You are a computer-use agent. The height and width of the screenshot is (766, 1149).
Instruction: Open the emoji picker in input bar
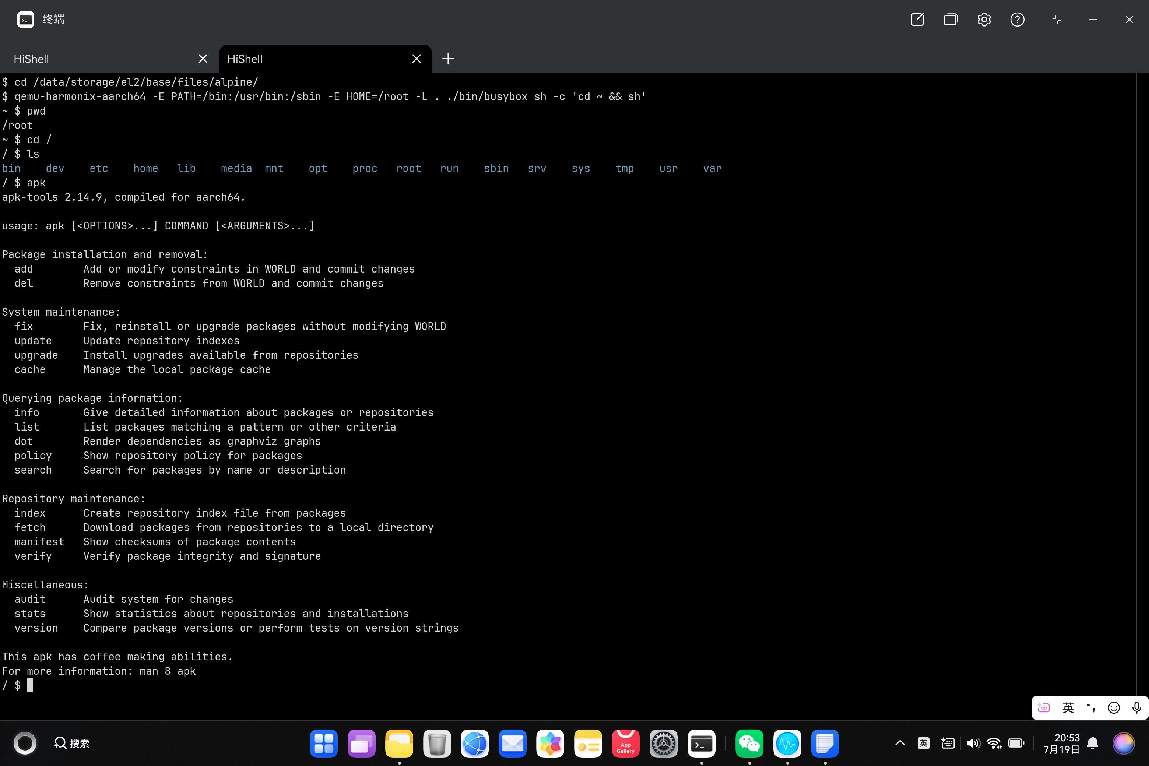[x=1114, y=708]
